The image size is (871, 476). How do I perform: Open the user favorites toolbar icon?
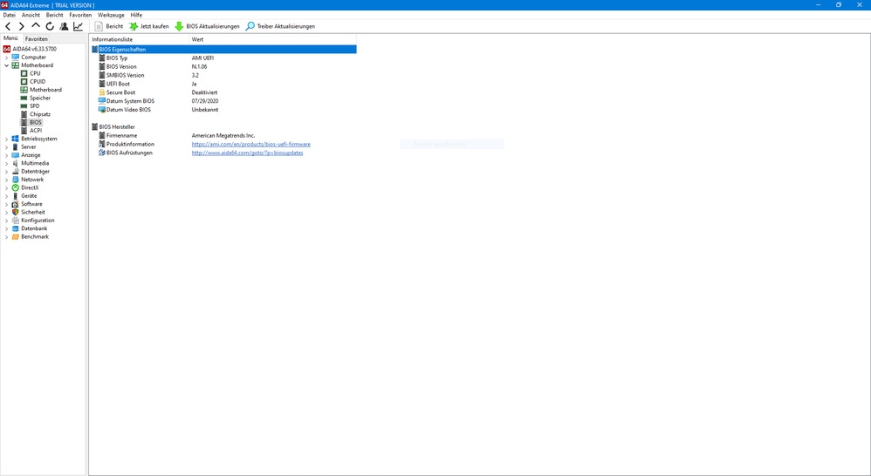pos(64,26)
